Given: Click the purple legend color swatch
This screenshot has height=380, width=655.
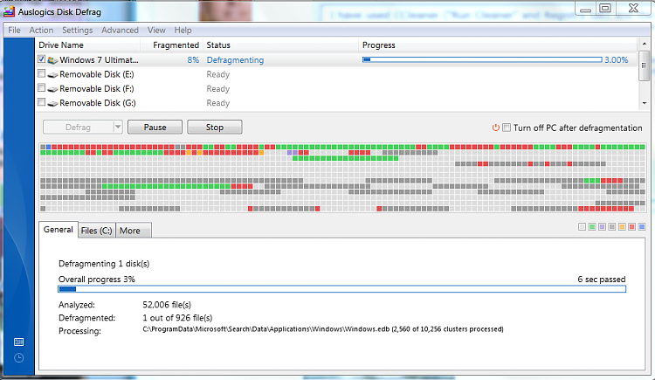Looking at the screenshot, I should pyautogui.click(x=602, y=226).
